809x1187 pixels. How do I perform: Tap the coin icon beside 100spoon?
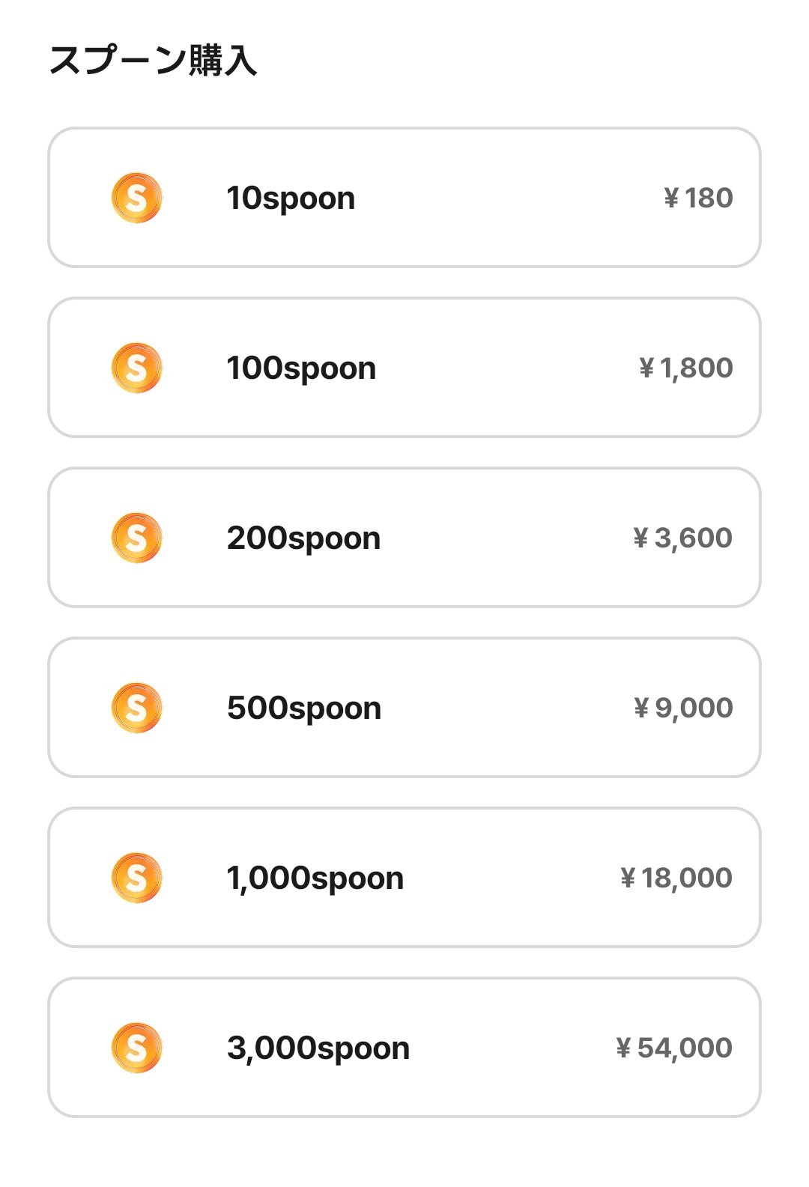click(136, 368)
